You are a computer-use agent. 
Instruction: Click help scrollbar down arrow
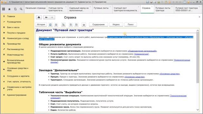pyautogui.click(x=198, y=110)
